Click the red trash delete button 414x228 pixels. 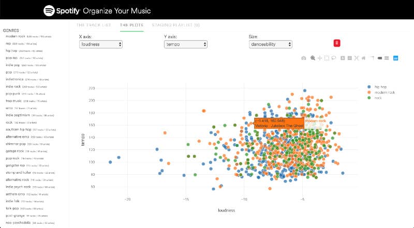point(336,44)
